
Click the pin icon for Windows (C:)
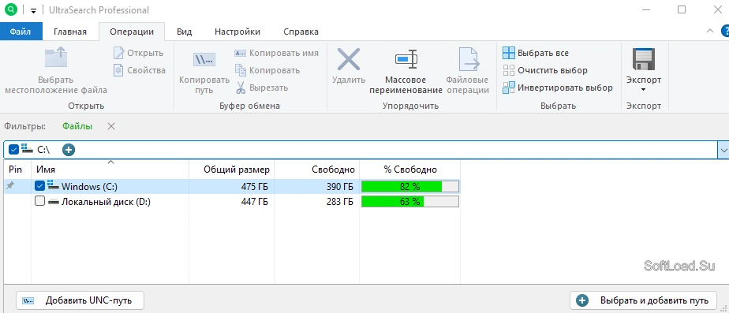tap(9, 186)
